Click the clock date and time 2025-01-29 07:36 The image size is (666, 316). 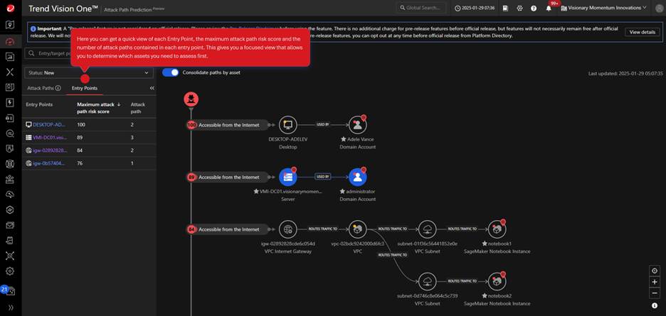click(475, 8)
